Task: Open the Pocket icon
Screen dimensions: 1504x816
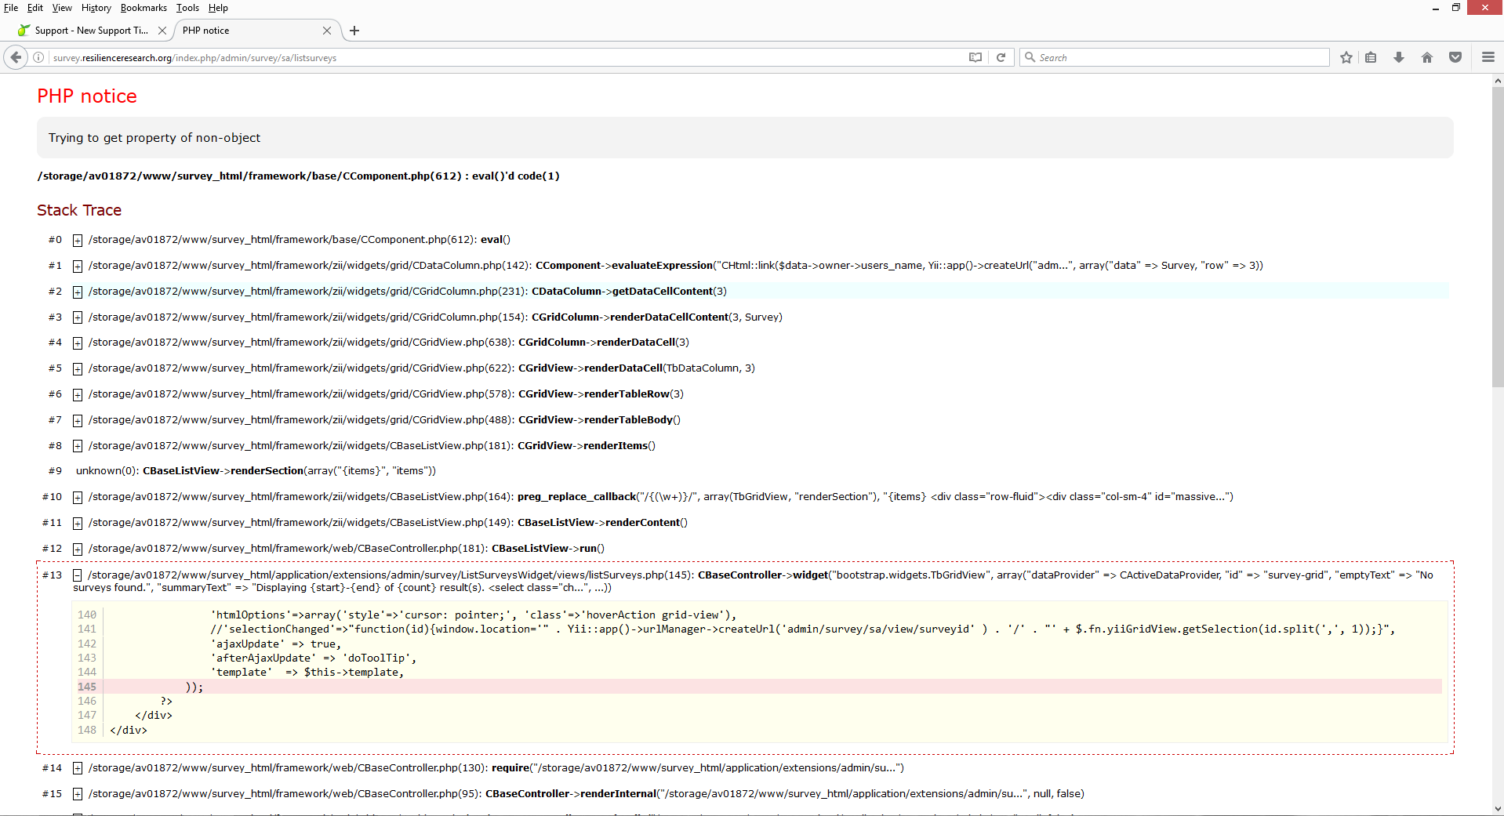Action: tap(1455, 57)
